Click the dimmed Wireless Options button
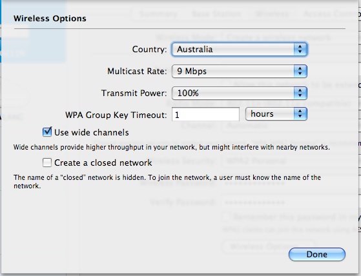Screen dimensions: 361x276 [x=269, y=246]
